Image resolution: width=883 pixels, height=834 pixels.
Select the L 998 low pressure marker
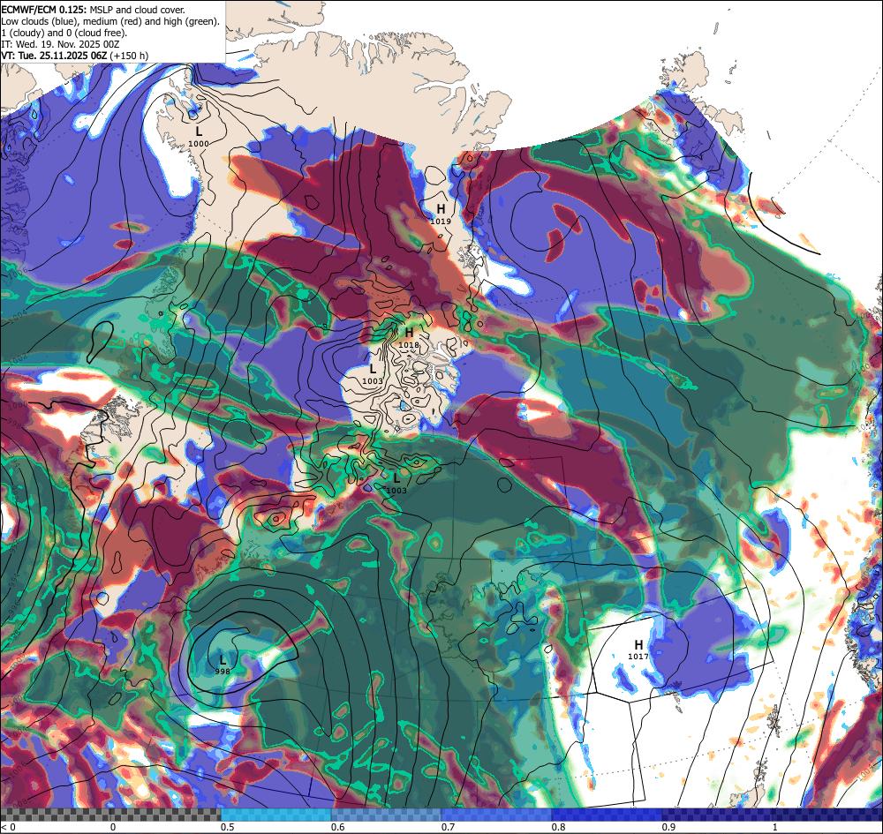tap(223, 664)
